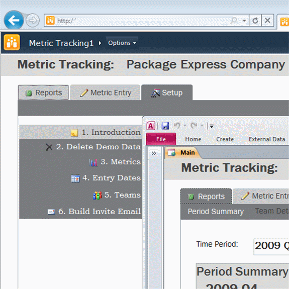Click the pencil icon on Access Metric Entry tab

245,196
